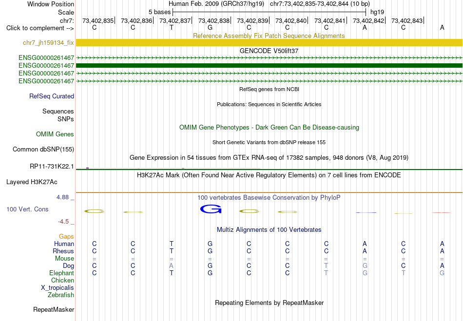Click coordinate label 73,402,842
463x321 pixels.
click(x=368, y=20)
